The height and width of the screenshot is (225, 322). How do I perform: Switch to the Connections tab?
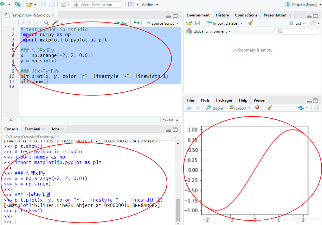(246, 15)
